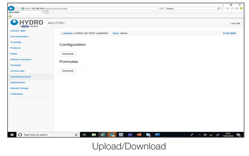Open browser Tools gear icon

pyautogui.click(x=237, y=8)
